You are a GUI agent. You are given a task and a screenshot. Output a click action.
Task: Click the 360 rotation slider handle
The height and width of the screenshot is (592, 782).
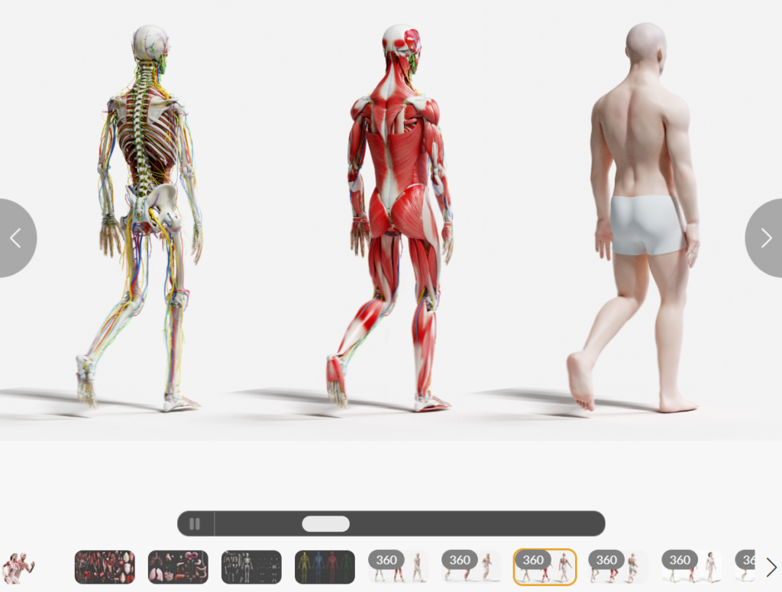(325, 524)
